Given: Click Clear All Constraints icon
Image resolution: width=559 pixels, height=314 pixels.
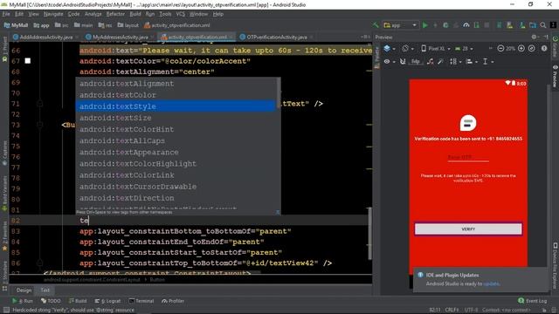Looking at the screenshot, I should pos(431,62).
